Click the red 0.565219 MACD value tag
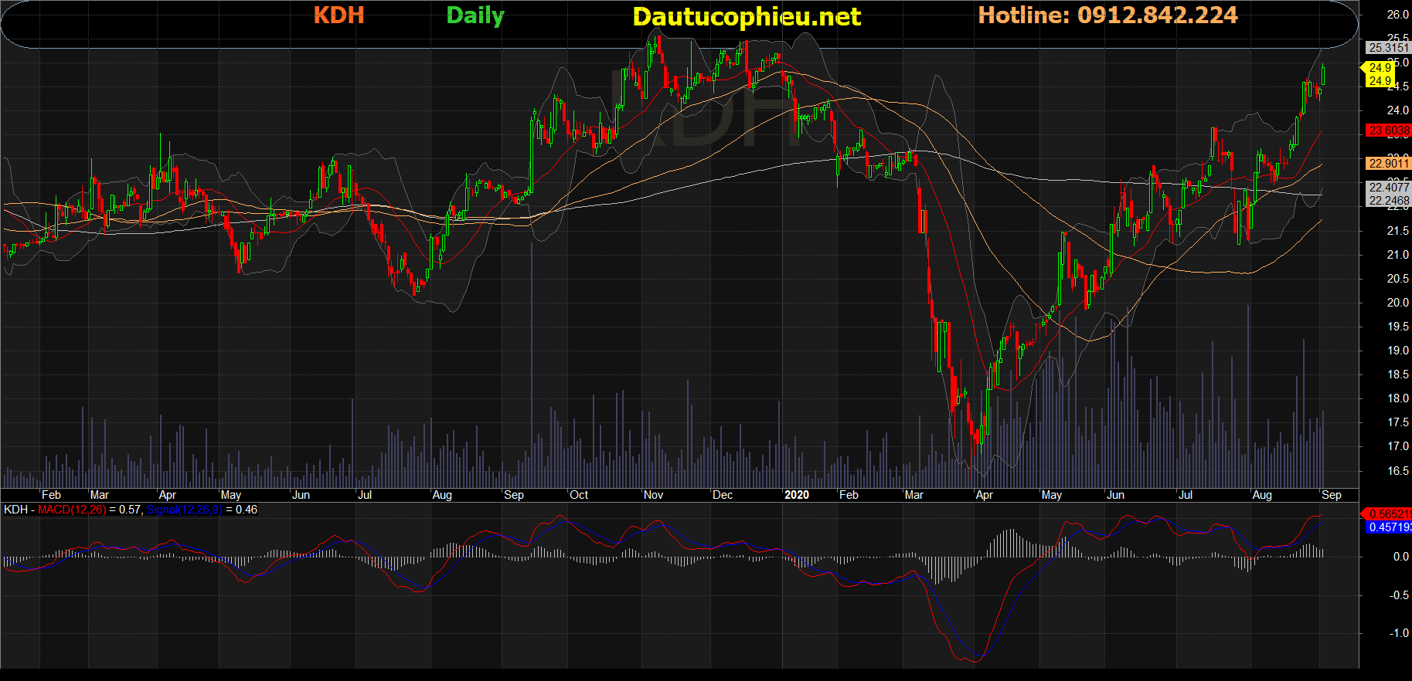Screen dimensions: 1412x681 [x=1388, y=514]
